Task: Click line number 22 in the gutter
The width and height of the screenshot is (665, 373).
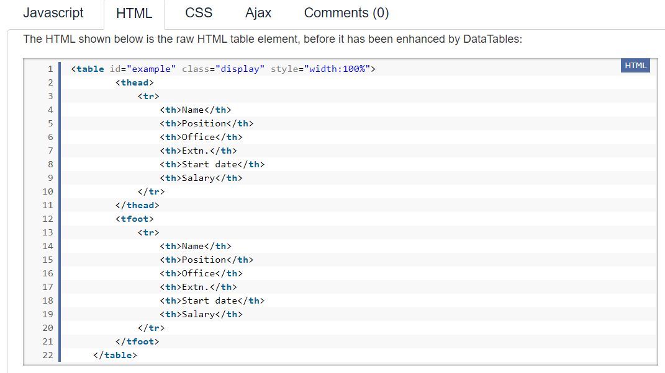Action: pos(48,355)
